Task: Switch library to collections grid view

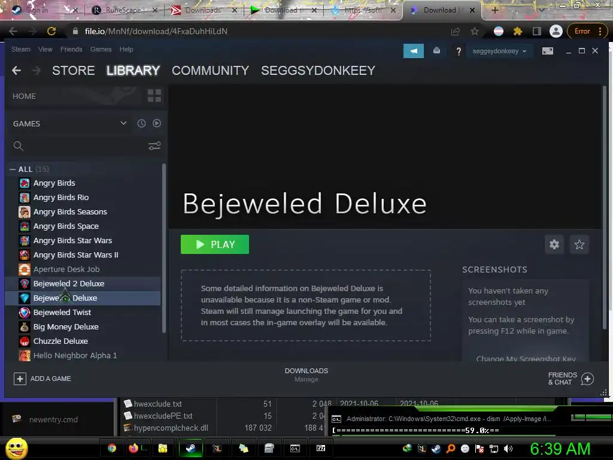Action: pos(154,95)
